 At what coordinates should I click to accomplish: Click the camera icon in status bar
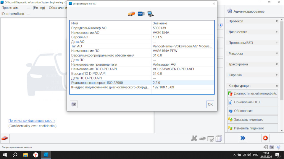pos(272,147)
